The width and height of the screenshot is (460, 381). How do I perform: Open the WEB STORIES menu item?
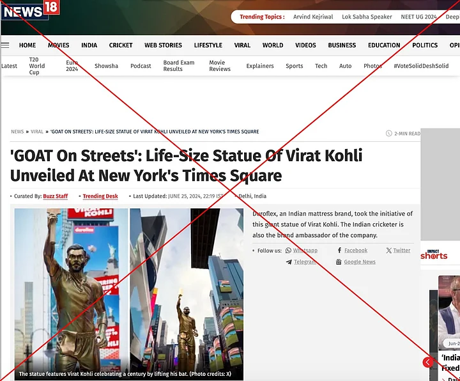[x=163, y=45]
